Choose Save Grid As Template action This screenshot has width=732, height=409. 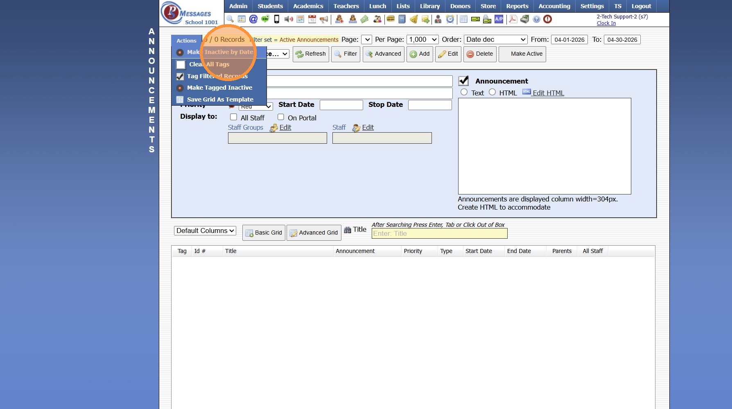[x=219, y=99]
